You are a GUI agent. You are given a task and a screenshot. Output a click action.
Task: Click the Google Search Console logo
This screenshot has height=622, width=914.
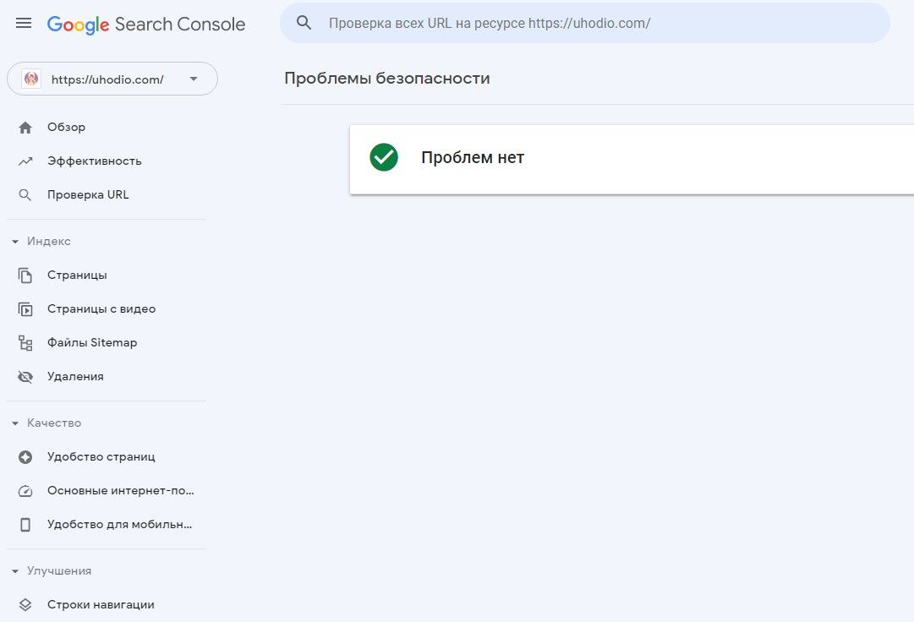pyautogui.click(x=146, y=25)
